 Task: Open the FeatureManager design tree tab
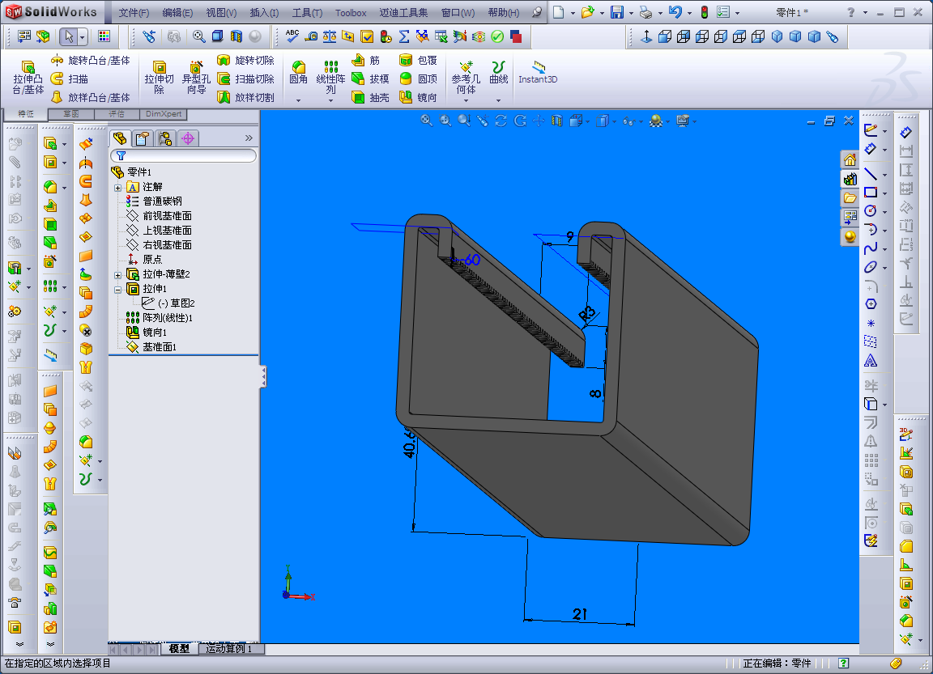tap(120, 138)
